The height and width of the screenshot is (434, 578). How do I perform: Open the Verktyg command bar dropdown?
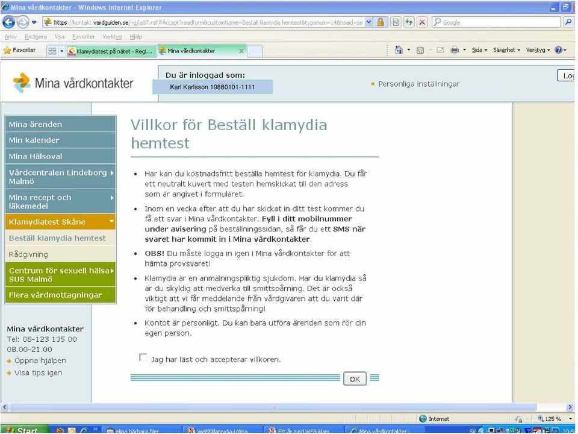538,50
